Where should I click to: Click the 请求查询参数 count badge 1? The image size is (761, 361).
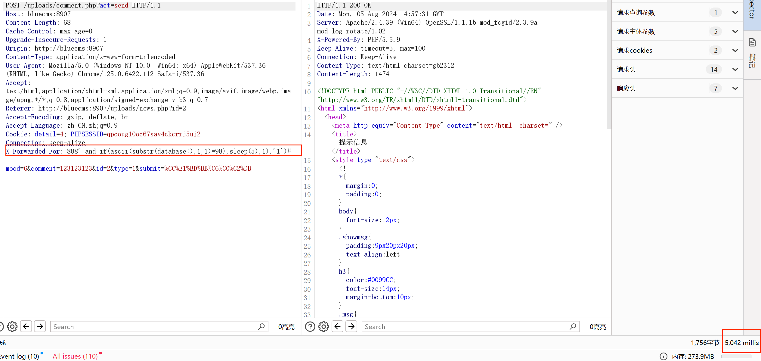(x=716, y=12)
